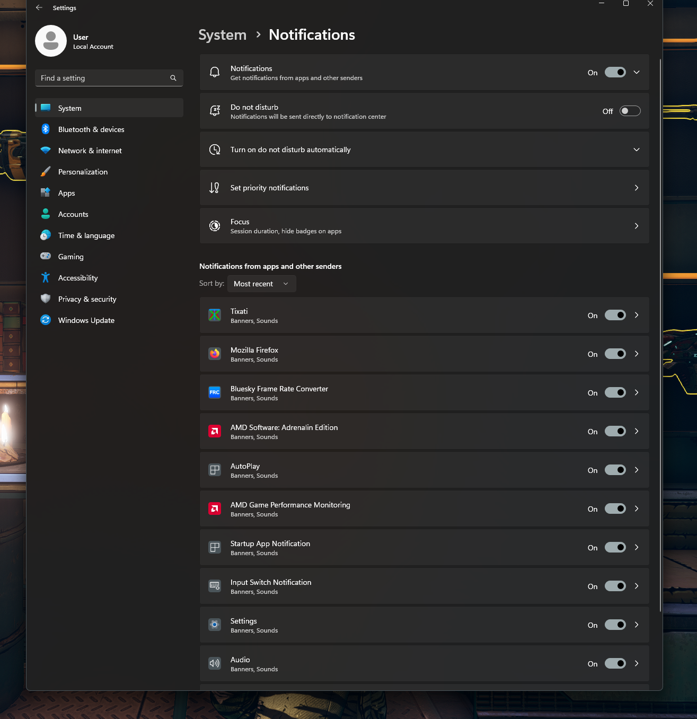Turn on Do not disturb
697x719 pixels.
630,111
